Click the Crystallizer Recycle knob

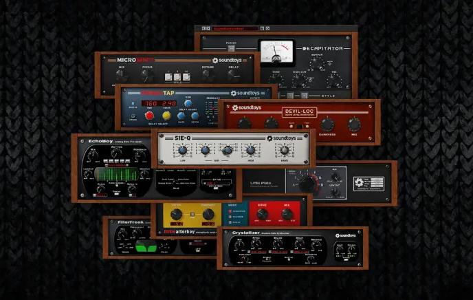click(316, 245)
